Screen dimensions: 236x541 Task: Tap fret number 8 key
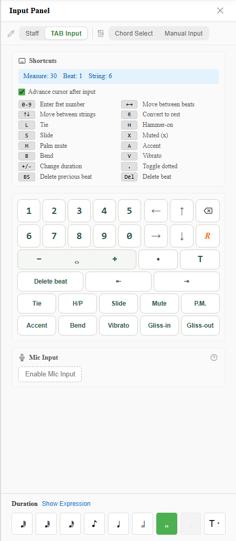coord(79,236)
